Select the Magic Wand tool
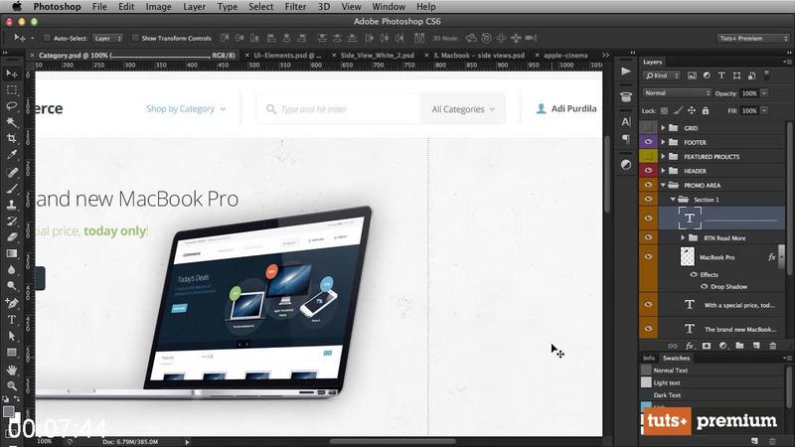The width and height of the screenshot is (795, 447). [x=11, y=122]
